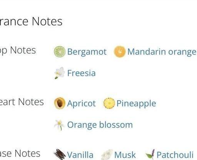Screen dimensions: 197x160
Task: Click the Fragrance Notes heading
Action: tap(31, 21)
